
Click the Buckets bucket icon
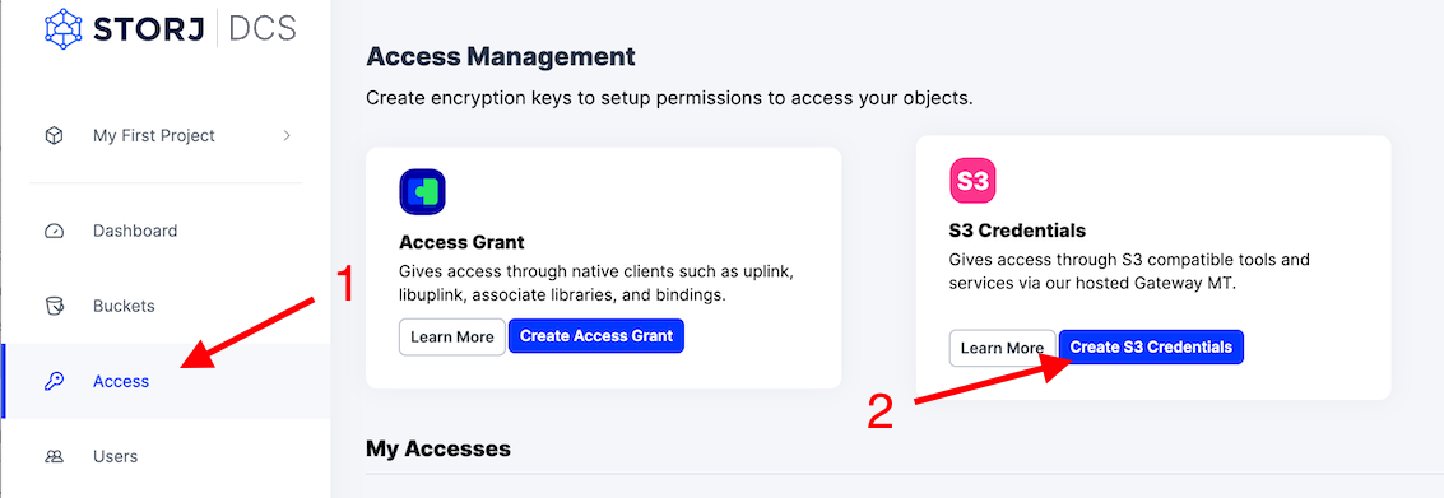pyautogui.click(x=54, y=306)
